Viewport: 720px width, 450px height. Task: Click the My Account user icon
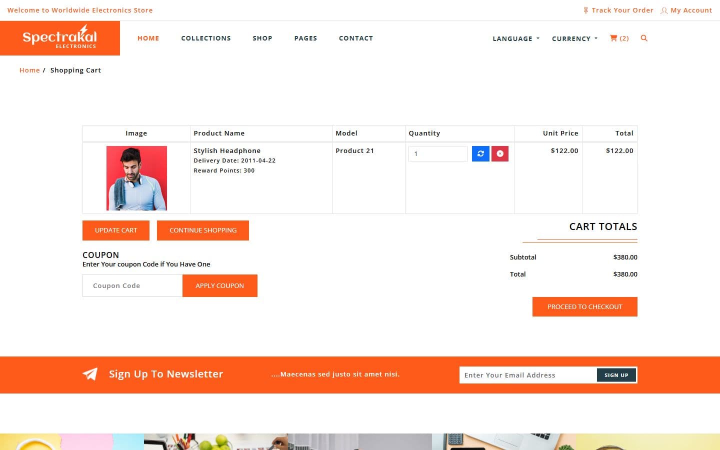coord(664,10)
